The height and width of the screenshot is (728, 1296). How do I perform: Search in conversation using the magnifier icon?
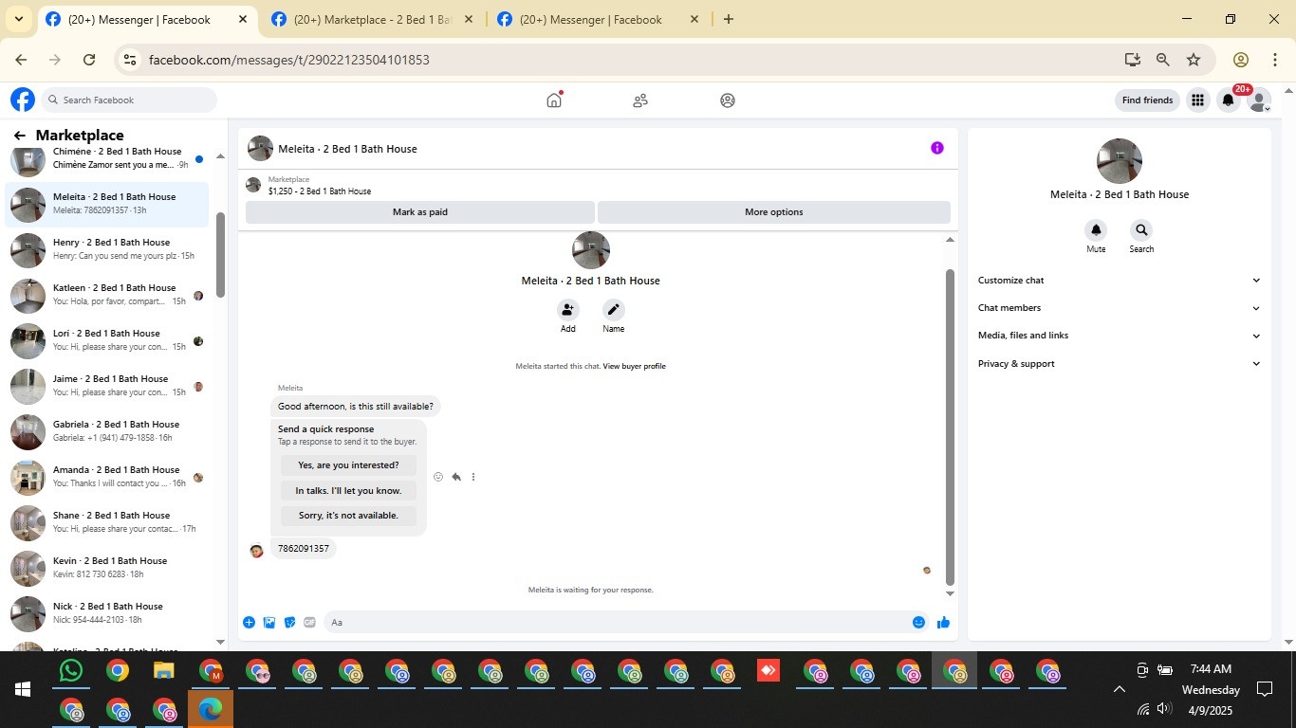1141,230
